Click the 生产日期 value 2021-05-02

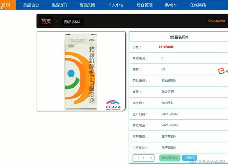[x=170, y=114]
